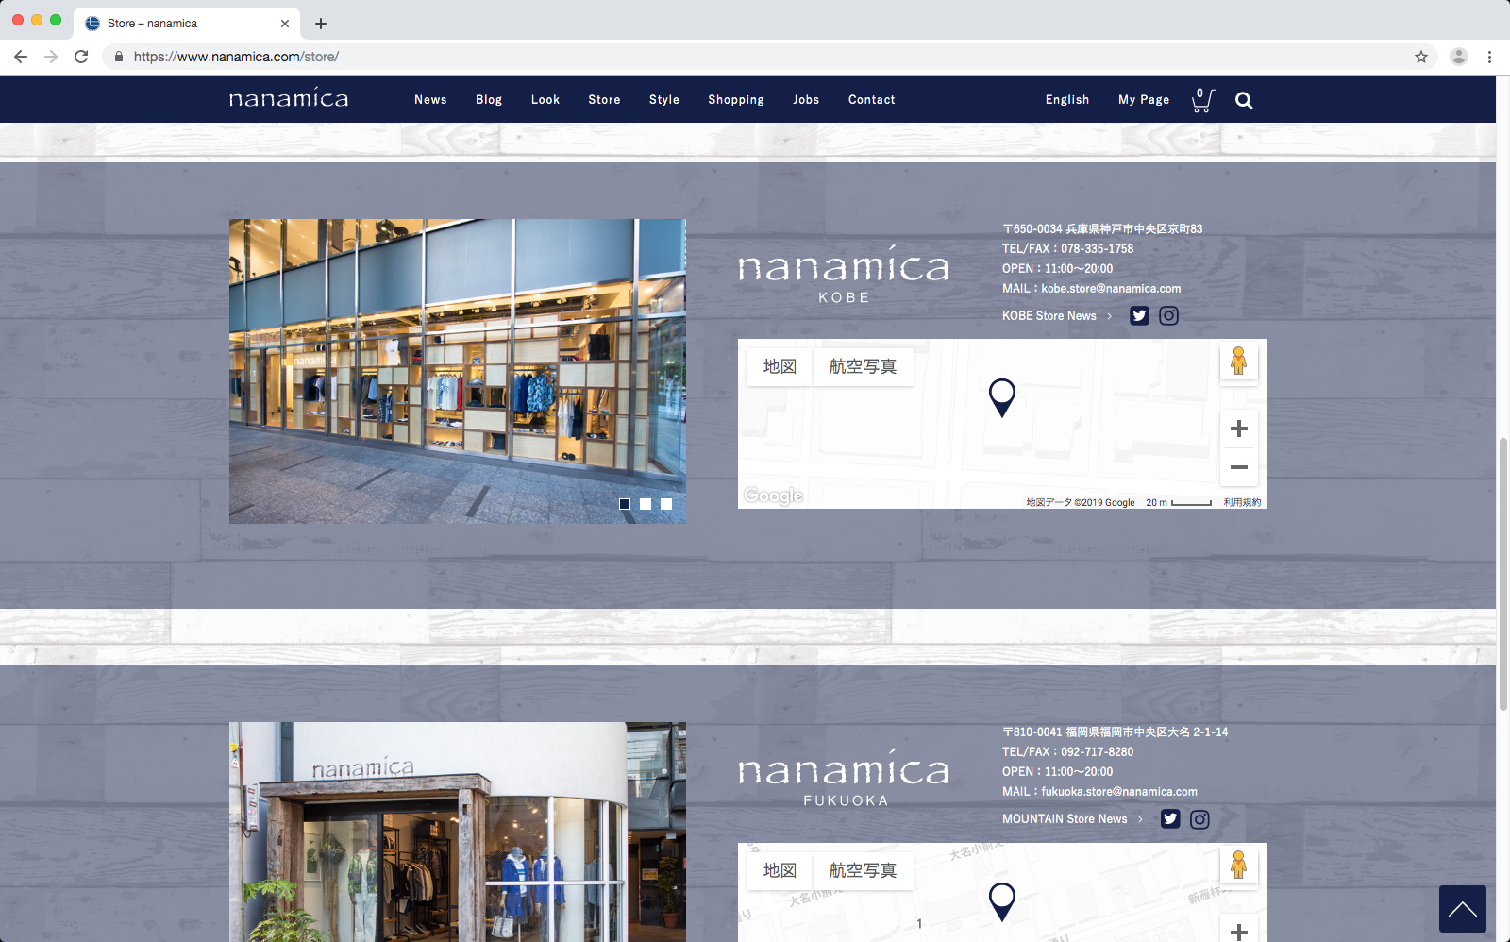
Task: Go forward in browser history
Action: [51, 57]
